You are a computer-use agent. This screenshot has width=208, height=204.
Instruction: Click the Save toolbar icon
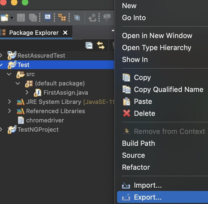click(x=21, y=18)
